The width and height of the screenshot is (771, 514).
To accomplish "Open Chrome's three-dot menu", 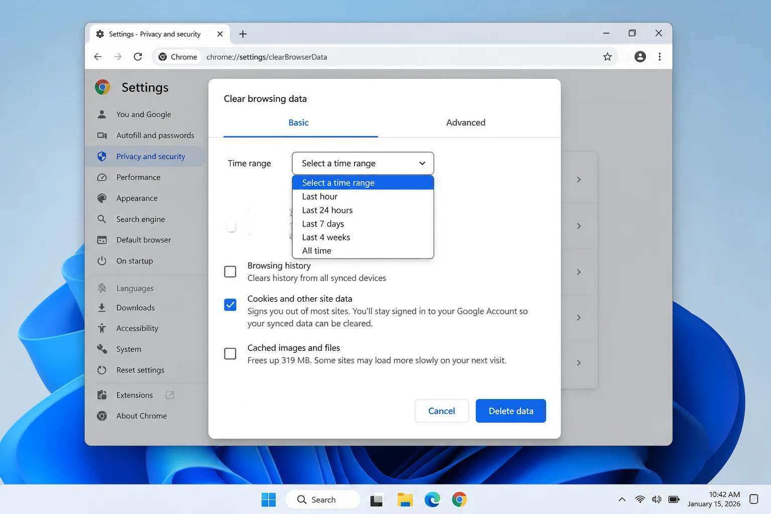I will tap(660, 57).
